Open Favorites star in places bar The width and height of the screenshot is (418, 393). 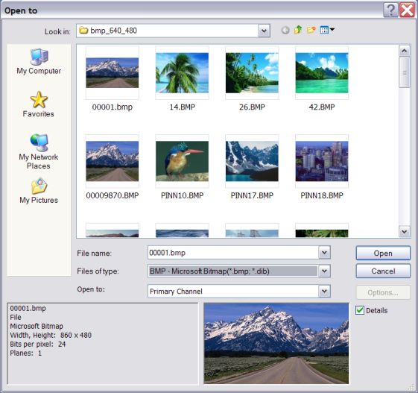[39, 104]
